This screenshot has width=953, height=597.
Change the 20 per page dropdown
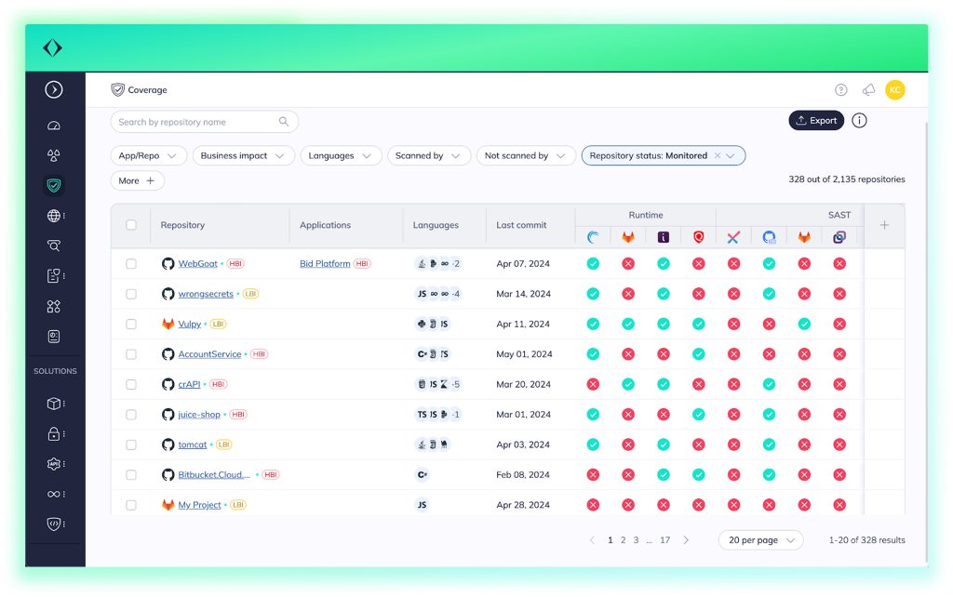click(x=760, y=540)
